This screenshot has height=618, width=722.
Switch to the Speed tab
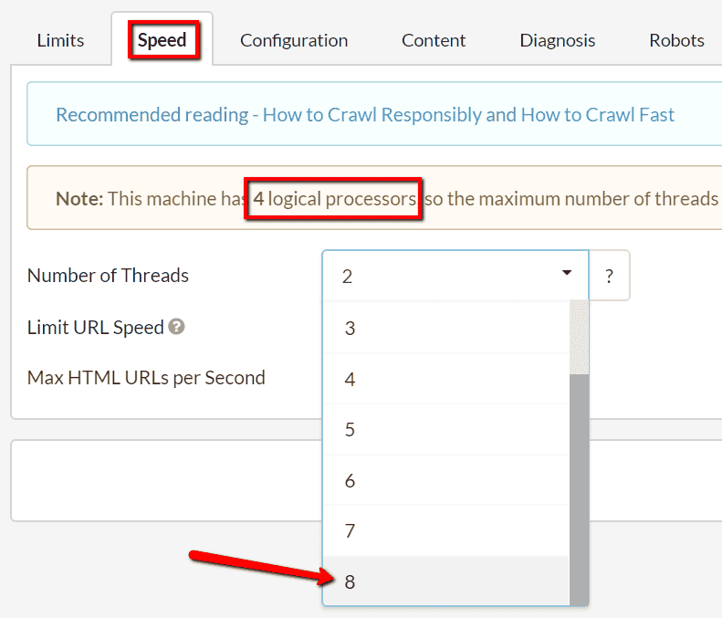coord(162,40)
